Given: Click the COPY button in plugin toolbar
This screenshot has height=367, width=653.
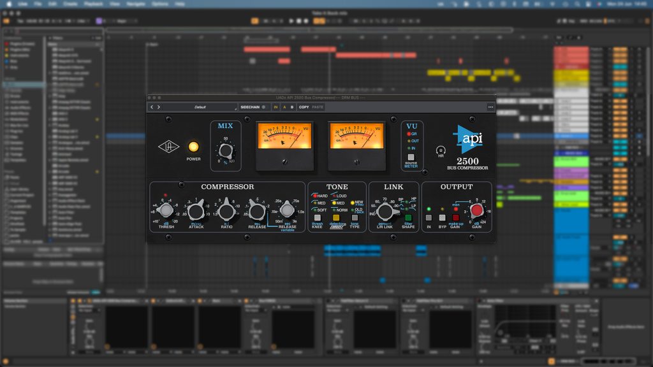Looking at the screenshot, I should [304, 107].
